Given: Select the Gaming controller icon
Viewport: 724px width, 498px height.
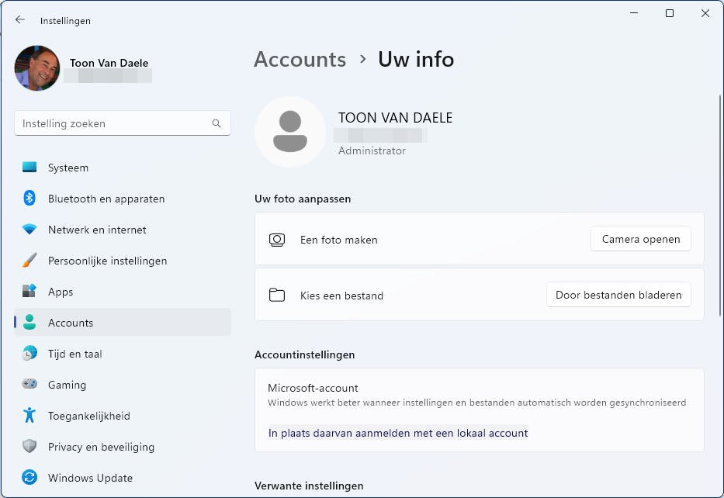Looking at the screenshot, I should pyautogui.click(x=29, y=385).
